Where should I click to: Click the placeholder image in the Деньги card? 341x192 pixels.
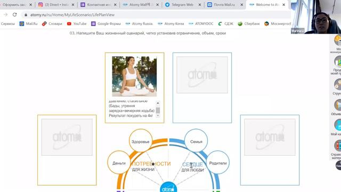point(67,137)
